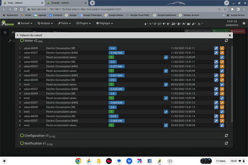
Task: Click the dialog vertical scrollbar
Action: coord(232,84)
